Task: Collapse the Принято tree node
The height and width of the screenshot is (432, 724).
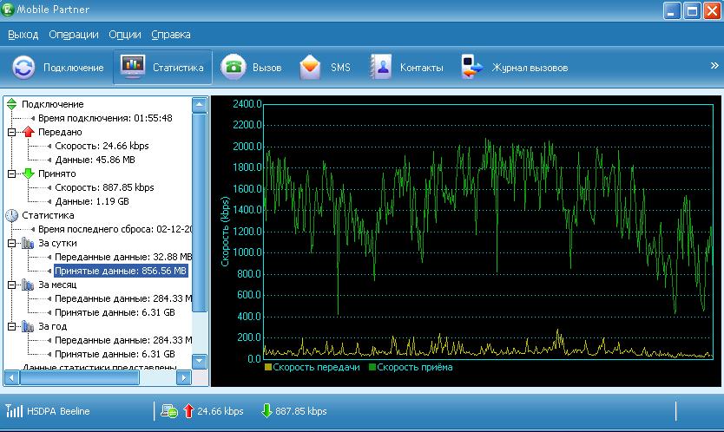Action: click(12, 173)
